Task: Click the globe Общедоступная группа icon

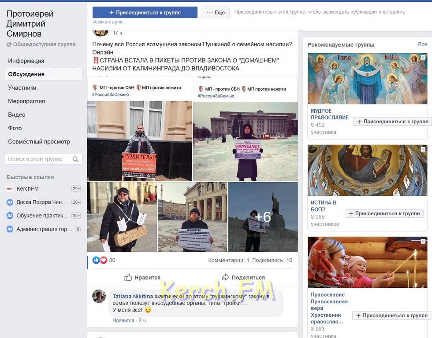Action: point(9,44)
